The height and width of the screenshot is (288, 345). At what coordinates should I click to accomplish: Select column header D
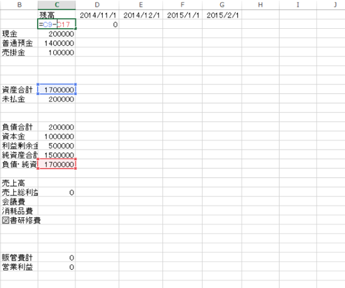pyautogui.click(x=97, y=4)
